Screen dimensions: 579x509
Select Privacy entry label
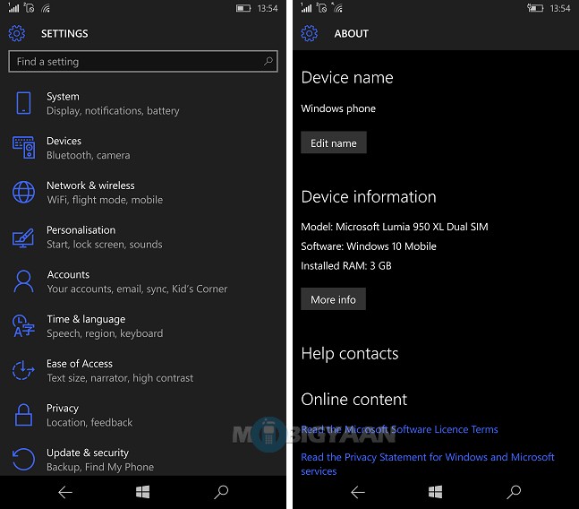63,408
